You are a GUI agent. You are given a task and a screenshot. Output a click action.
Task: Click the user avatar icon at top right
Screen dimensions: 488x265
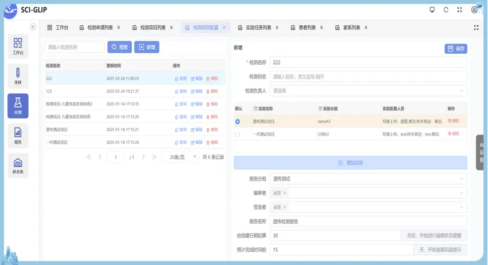click(x=474, y=10)
